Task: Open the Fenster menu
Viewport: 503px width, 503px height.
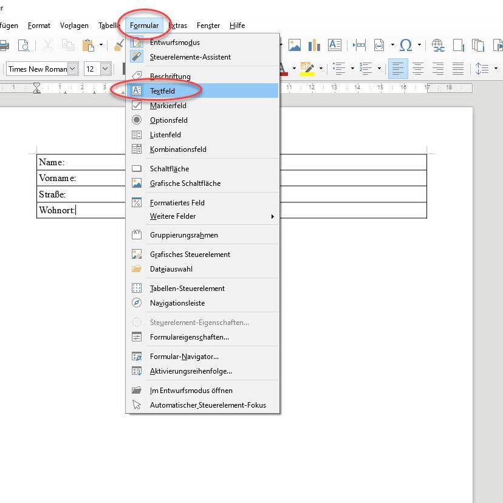Action: click(x=208, y=26)
